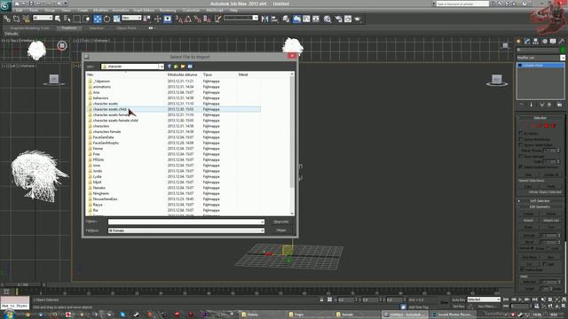Click the object color swatch
This screenshot has height=319, width=568.
563,50
